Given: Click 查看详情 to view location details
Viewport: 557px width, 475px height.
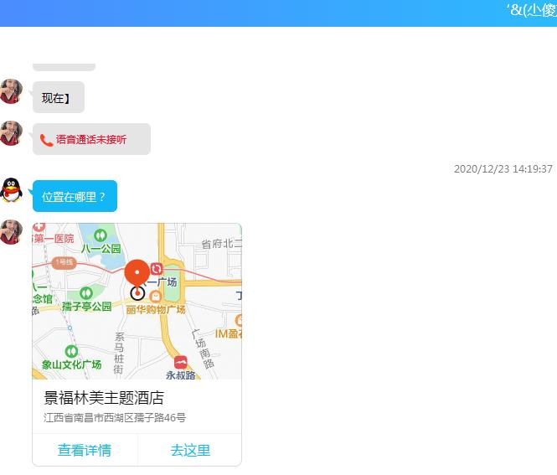Looking at the screenshot, I should [x=85, y=450].
